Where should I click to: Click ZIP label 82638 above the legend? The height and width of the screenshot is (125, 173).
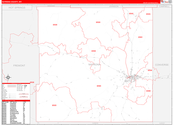pyautogui.click(x=32, y=82)
